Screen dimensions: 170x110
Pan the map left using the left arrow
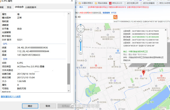pyautogui.click(x=78, y=29)
